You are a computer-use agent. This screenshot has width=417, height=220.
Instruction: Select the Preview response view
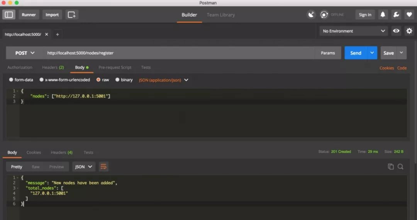pos(56,167)
